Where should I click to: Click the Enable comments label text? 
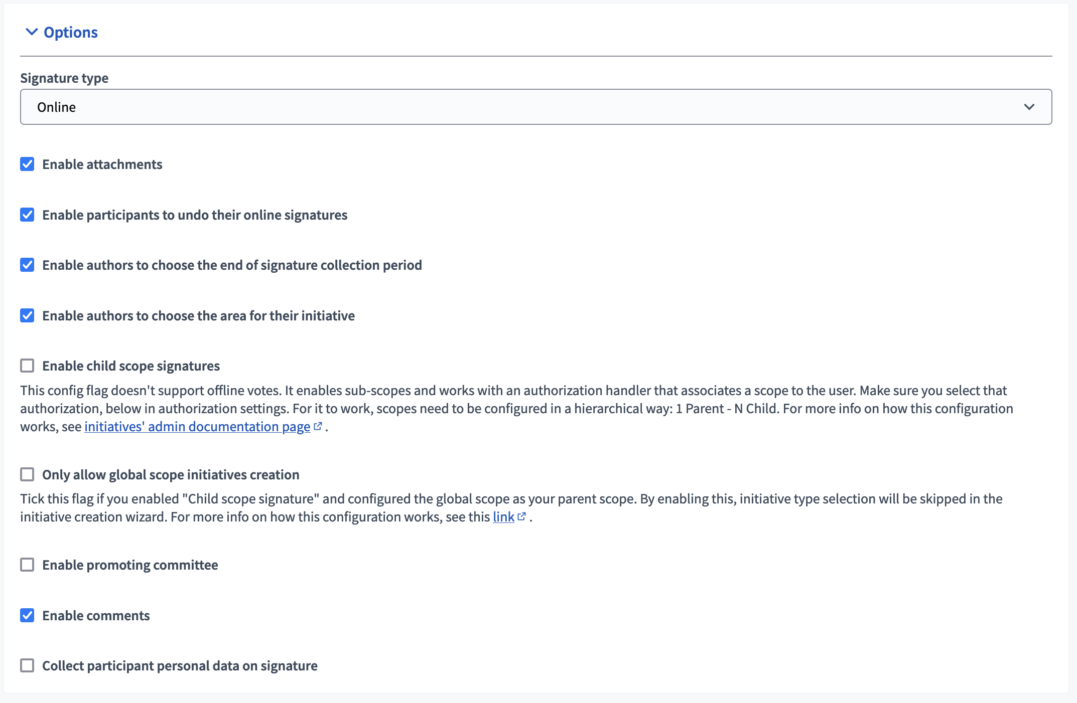point(96,615)
